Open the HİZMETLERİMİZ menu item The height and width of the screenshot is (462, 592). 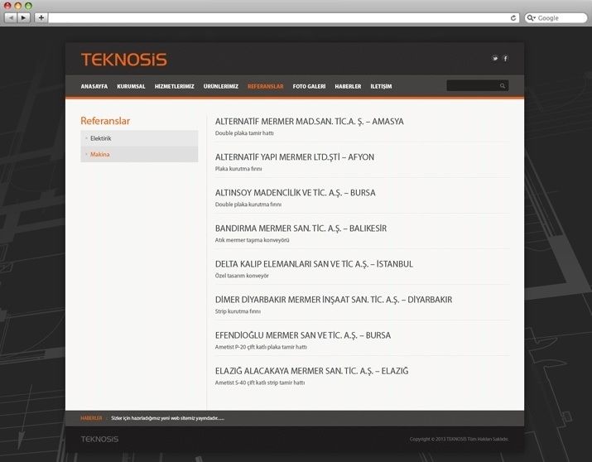click(x=175, y=86)
